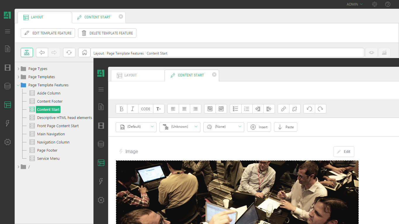Remove hyperlink (unlink) icon
This screenshot has width=399, height=224.
(294, 109)
